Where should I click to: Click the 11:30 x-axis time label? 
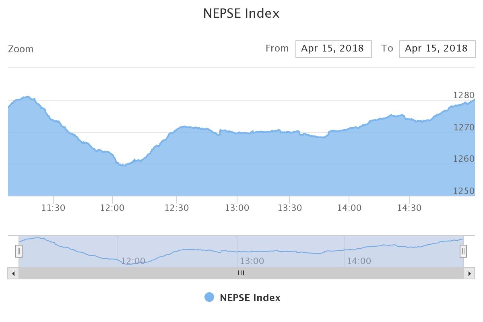(53, 208)
